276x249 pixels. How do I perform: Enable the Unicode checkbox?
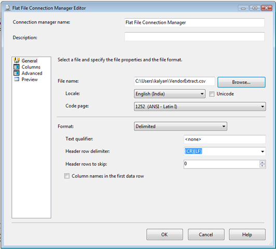212,94
